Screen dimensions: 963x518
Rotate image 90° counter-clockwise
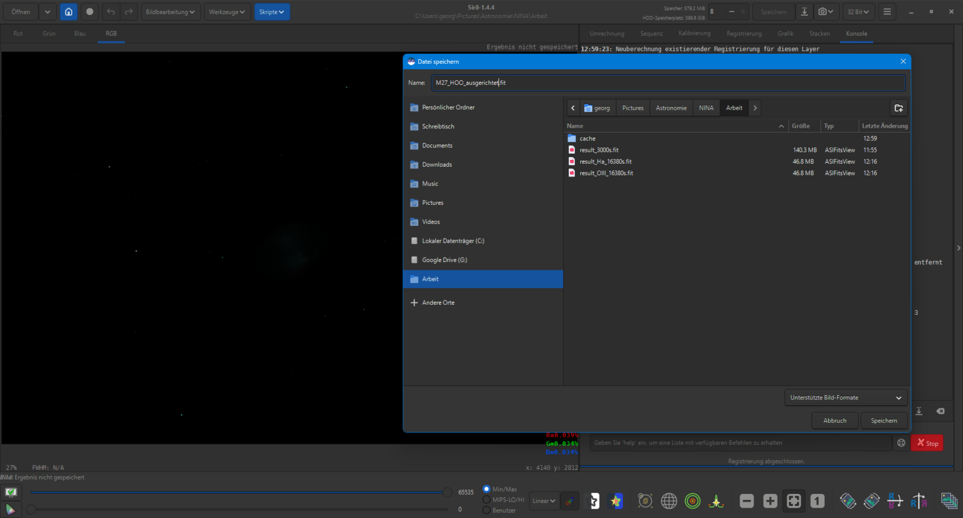tap(848, 501)
